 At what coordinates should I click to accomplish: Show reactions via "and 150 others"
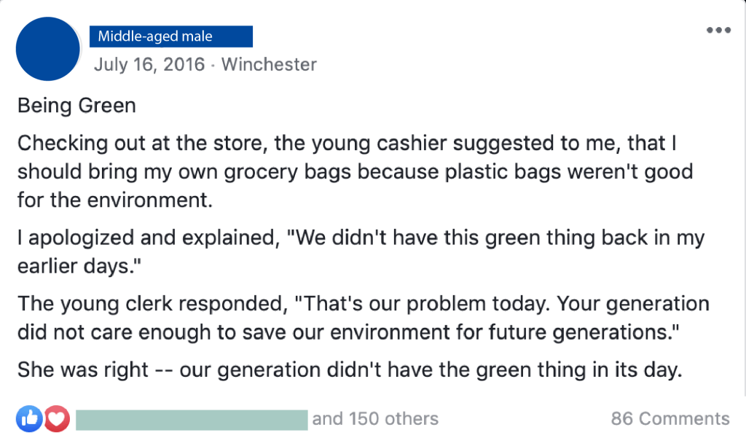[x=375, y=419]
